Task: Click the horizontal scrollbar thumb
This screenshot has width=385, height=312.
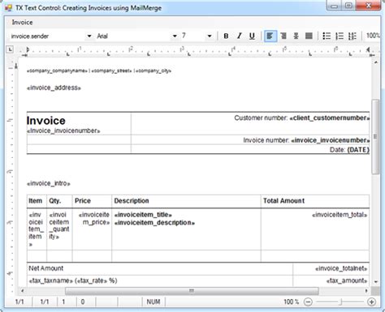Action: pyautogui.click(x=192, y=291)
